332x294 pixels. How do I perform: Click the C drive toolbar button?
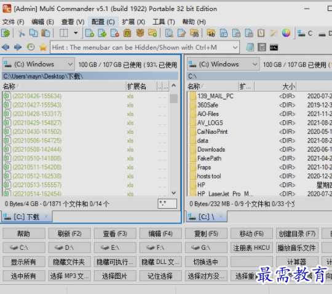(x=305, y=33)
